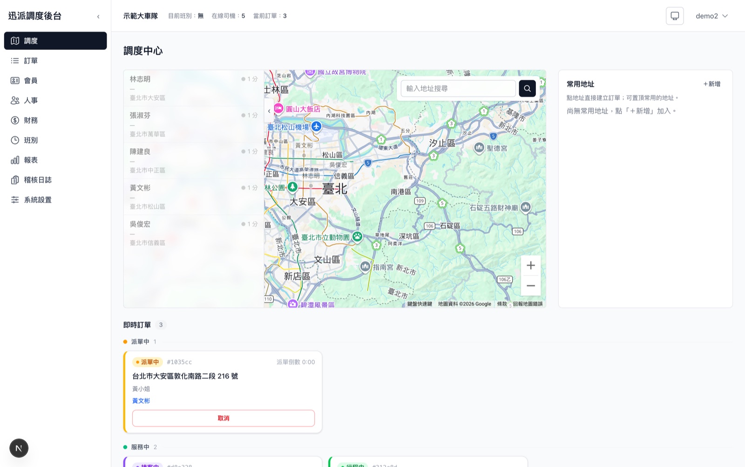745x467 pixels.
Task: Click the 示範大車隊 fleet name
Action: [141, 16]
